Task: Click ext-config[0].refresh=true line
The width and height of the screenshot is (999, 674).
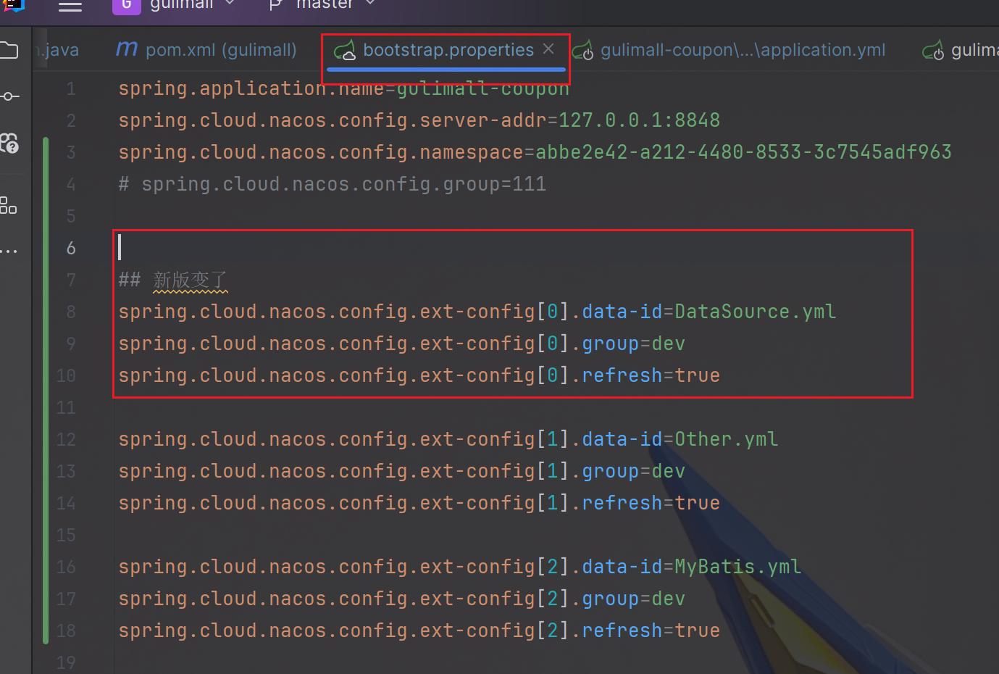Action: tap(419, 375)
